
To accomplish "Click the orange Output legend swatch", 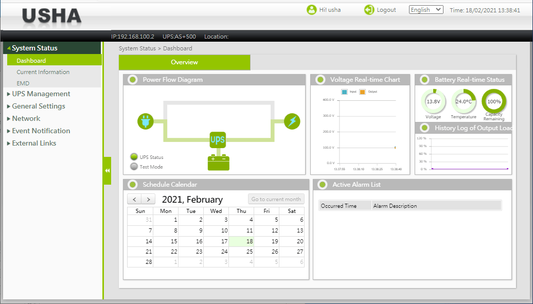I will click(x=362, y=92).
